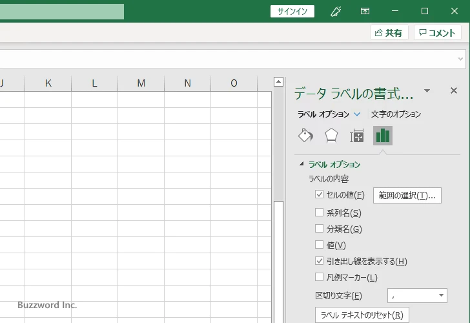The image size is (470, 323).
Task: Expand the formula bar chevron
Action: (x=461, y=59)
